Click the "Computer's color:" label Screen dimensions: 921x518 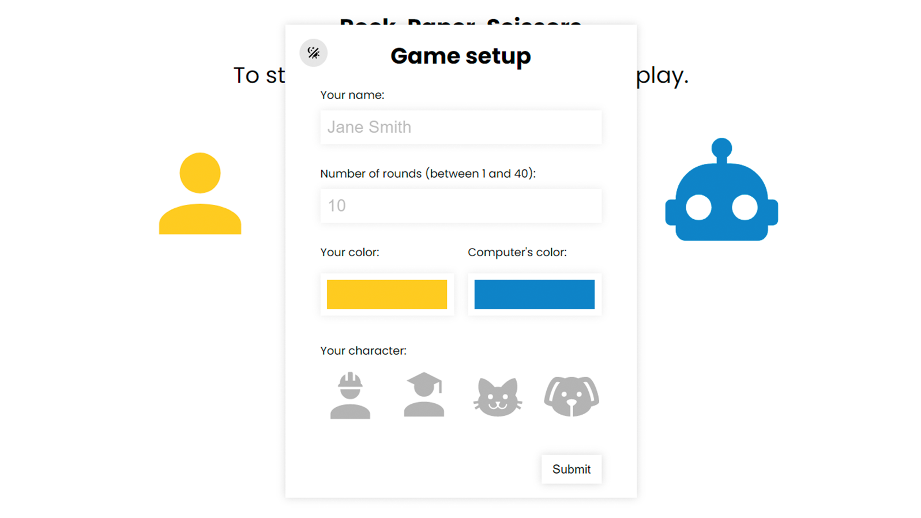pyautogui.click(x=517, y=253)
